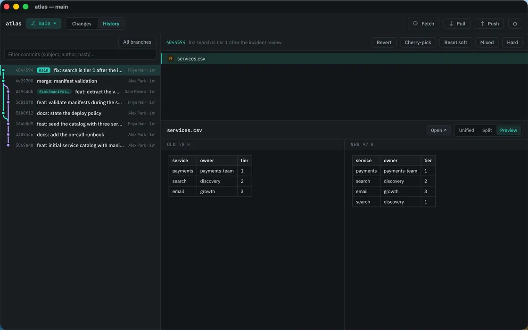Viewport: 528px width, 330px height.
Task: Open the main branch dropdown
Action: [43, 24]
